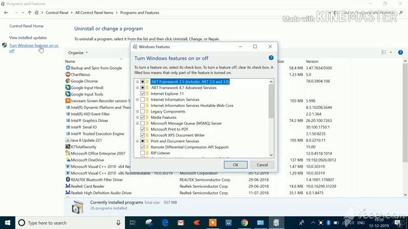Image resolution: width=408 pixels, height=229 pixels.
Task: Click the view options icon
Action: tap(384, 52)
